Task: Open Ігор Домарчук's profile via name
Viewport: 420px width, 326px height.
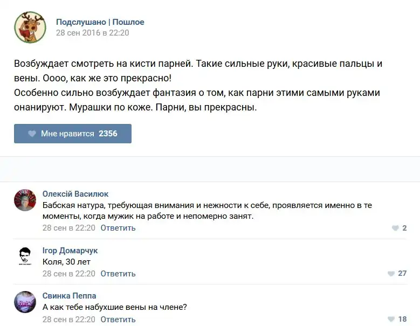Action: [70, 251]
